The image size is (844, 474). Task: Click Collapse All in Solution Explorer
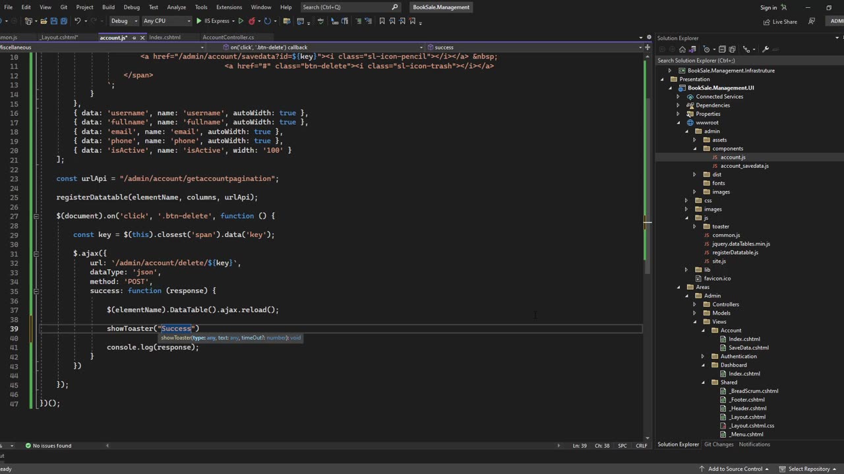point(722,49)
